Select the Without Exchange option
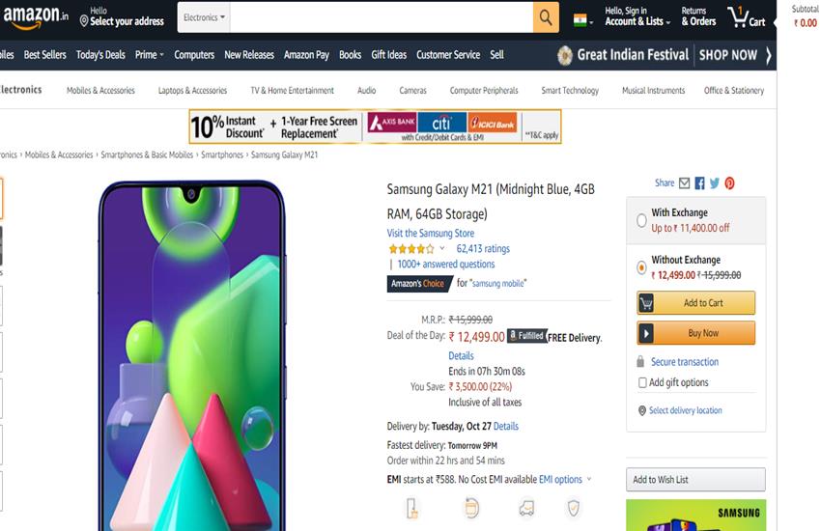 641,267
